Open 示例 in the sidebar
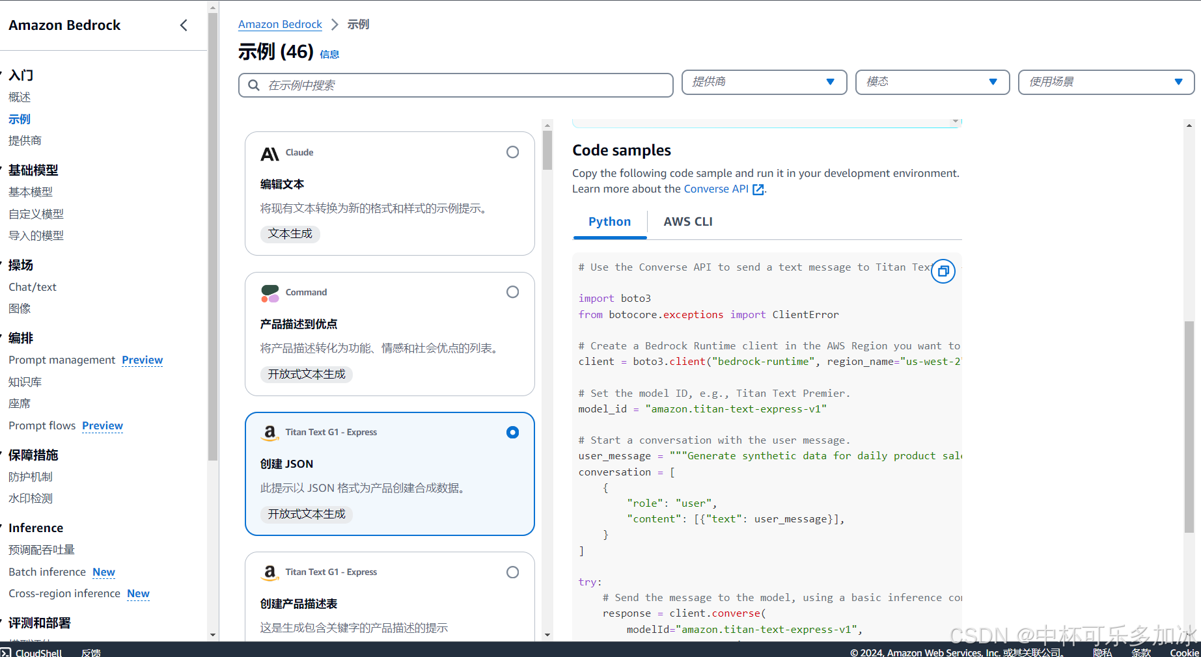This screenshot has width=1201, height=657. point(20,119)
